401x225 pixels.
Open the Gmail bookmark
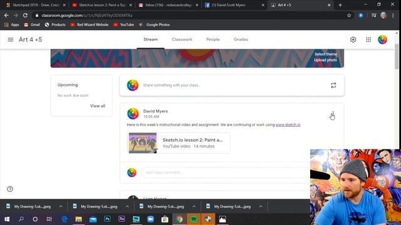click(x=32, y=25)
